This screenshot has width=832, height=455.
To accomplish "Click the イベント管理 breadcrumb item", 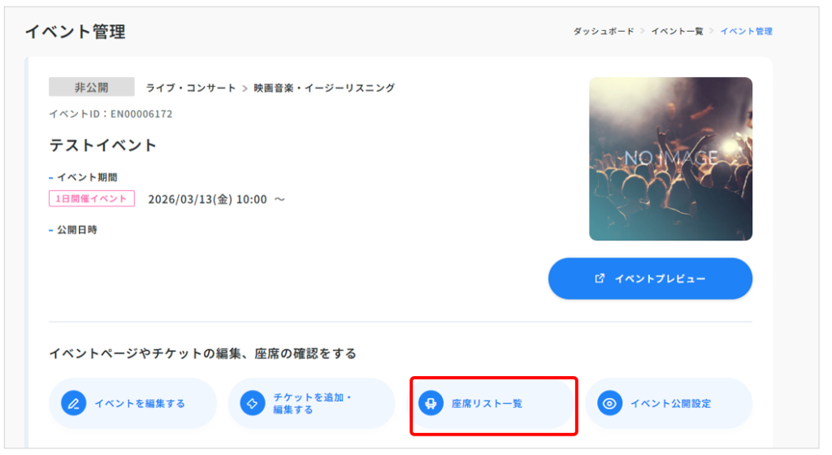I will point(746,32).
